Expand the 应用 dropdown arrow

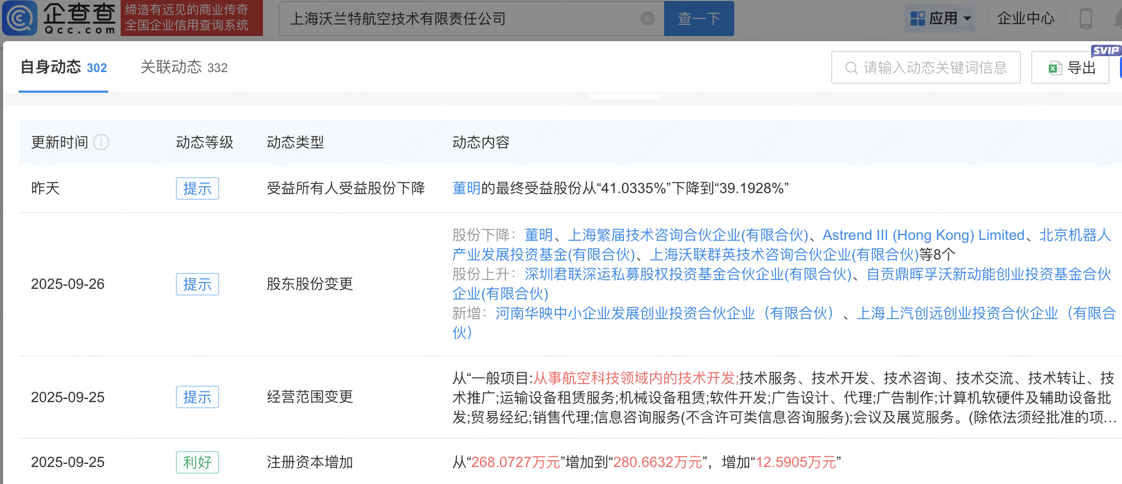point(967,19)
